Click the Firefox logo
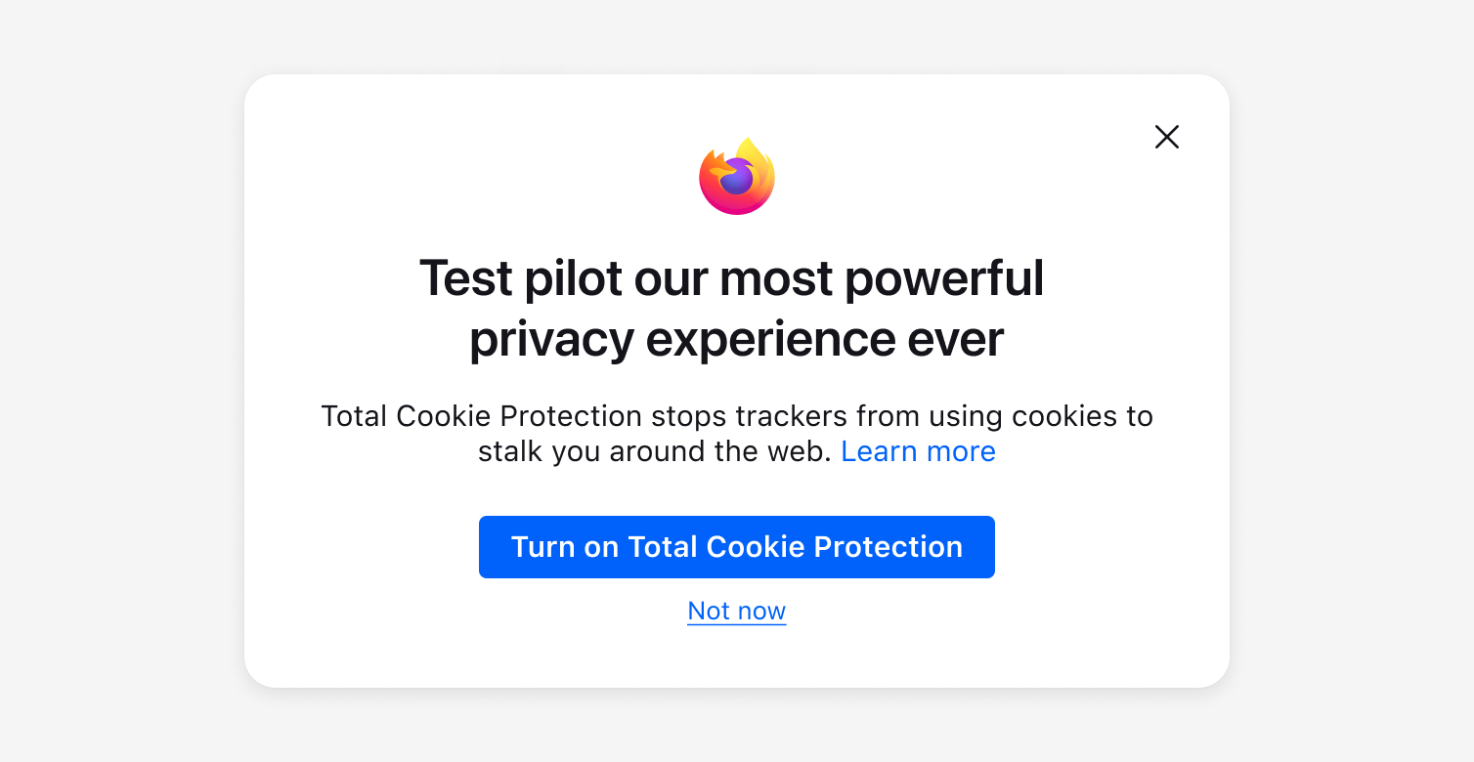 click(737, 177)
